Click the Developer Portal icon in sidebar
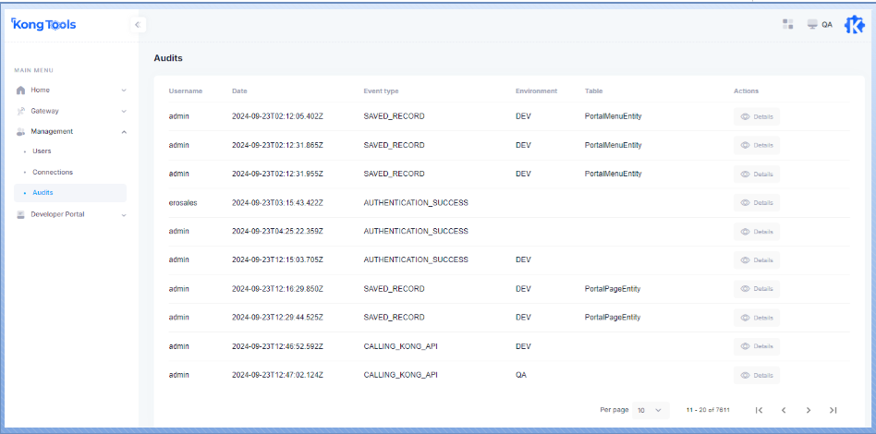The height and width of the screenshot is (434, 876). coord(21,214)
